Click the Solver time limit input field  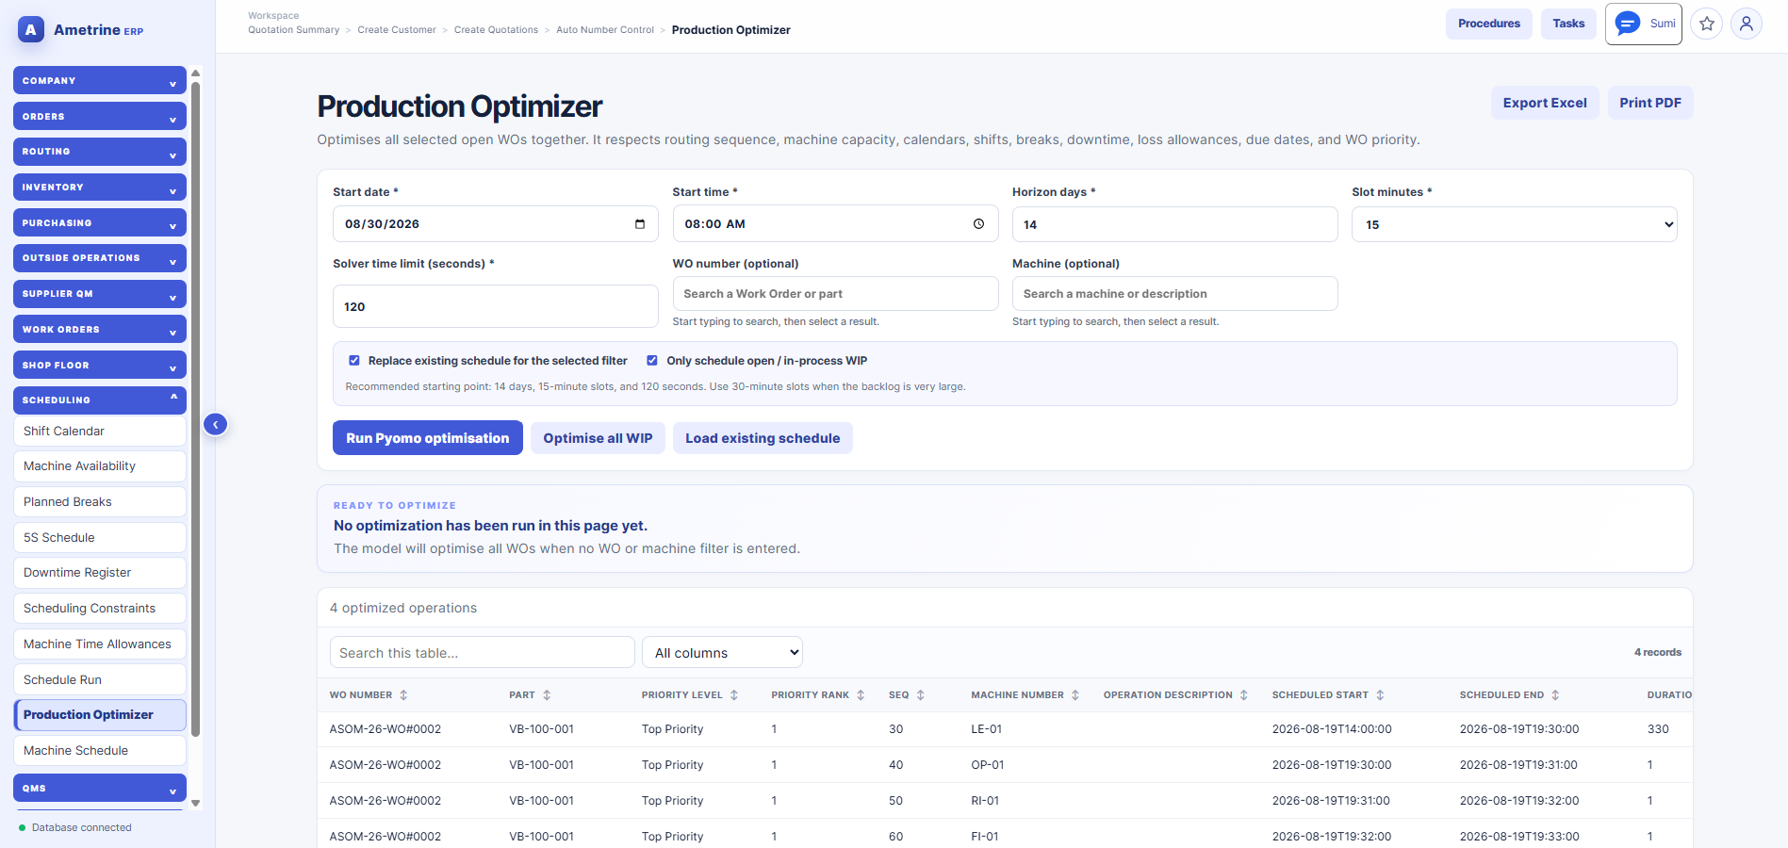point(496,306)
